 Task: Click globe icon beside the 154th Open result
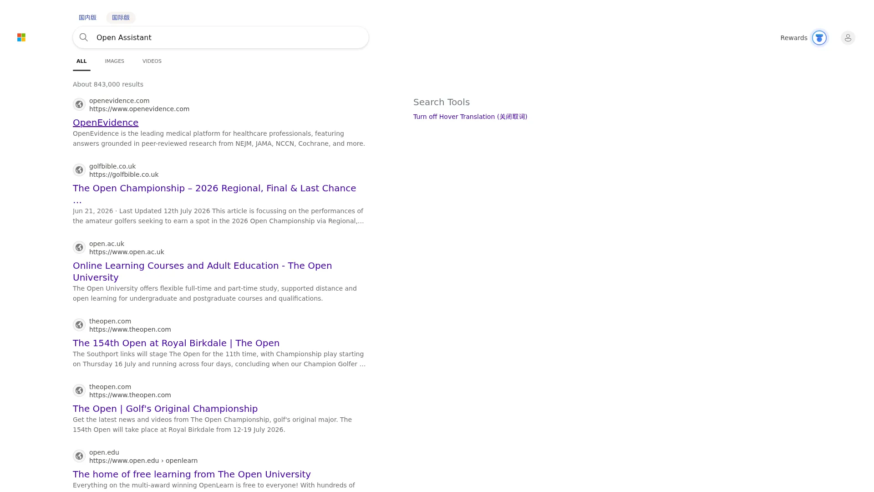[x=79, y=325]
